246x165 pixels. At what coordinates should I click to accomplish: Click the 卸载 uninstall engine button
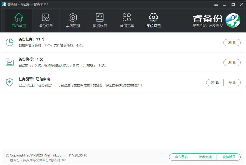(215, 82)
